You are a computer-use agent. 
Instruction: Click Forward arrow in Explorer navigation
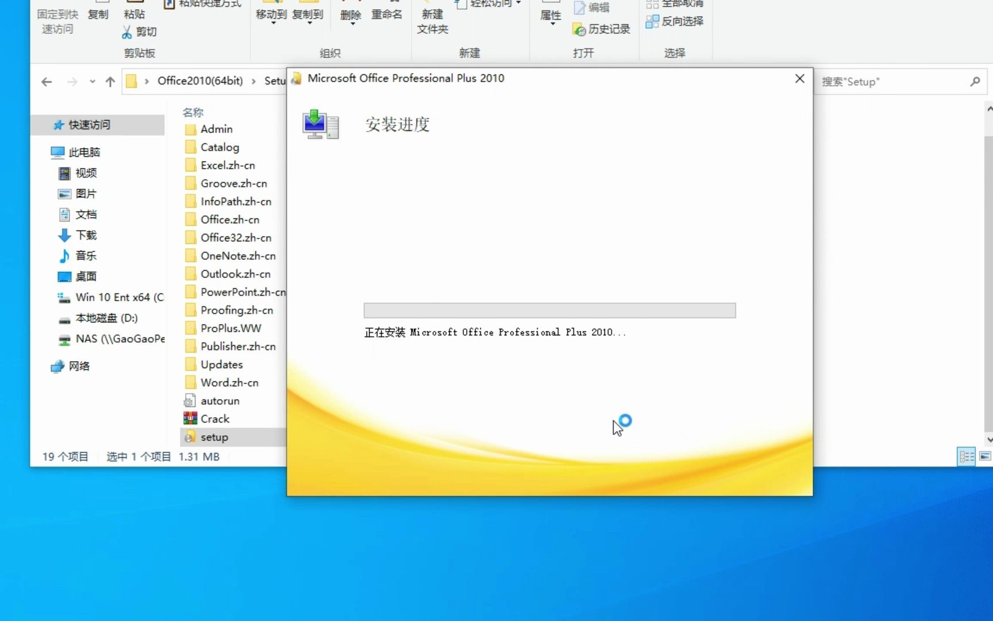click(72, 82)
